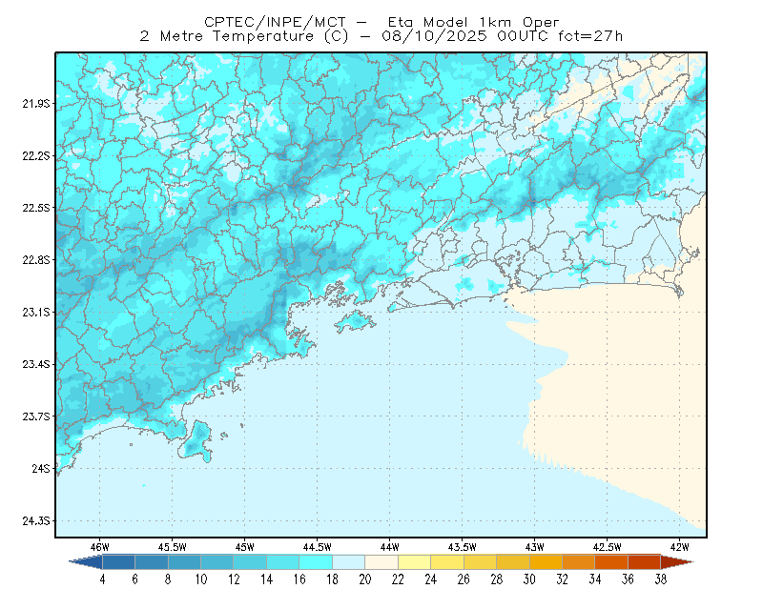Viewport: 763px width, 589px height.
Task: Click the dark red right arrow of colorbar
Action: 677,562
